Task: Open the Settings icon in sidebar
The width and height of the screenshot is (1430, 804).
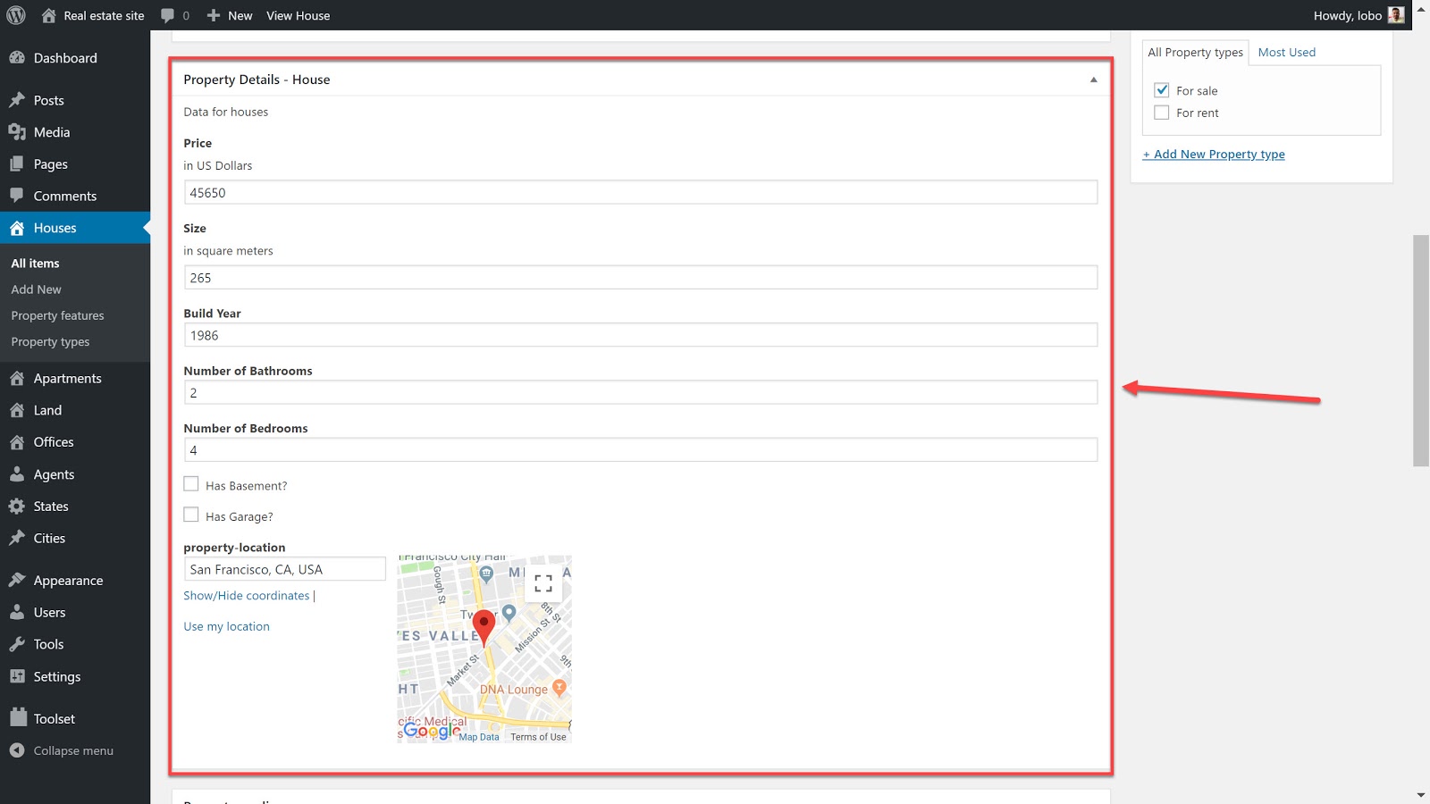Action: click(17, 676)
